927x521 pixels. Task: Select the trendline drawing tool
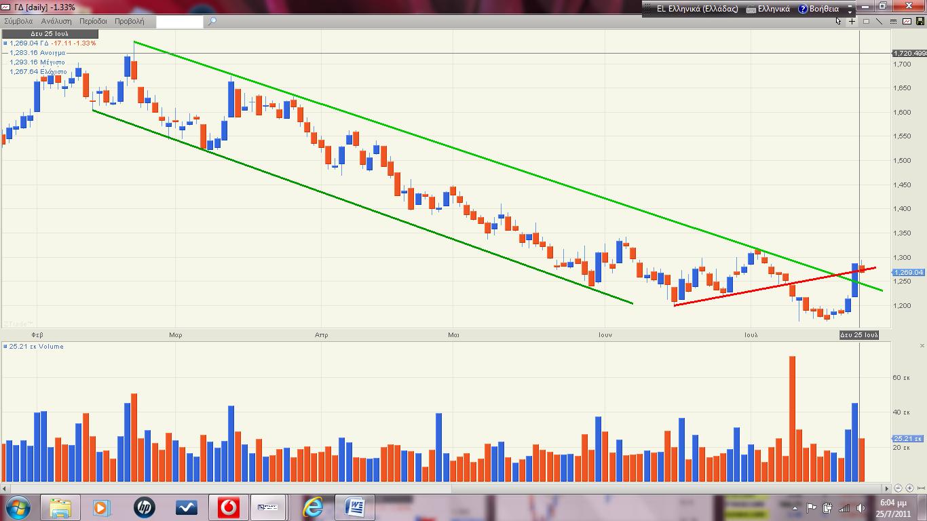click(x=879, y=21)
